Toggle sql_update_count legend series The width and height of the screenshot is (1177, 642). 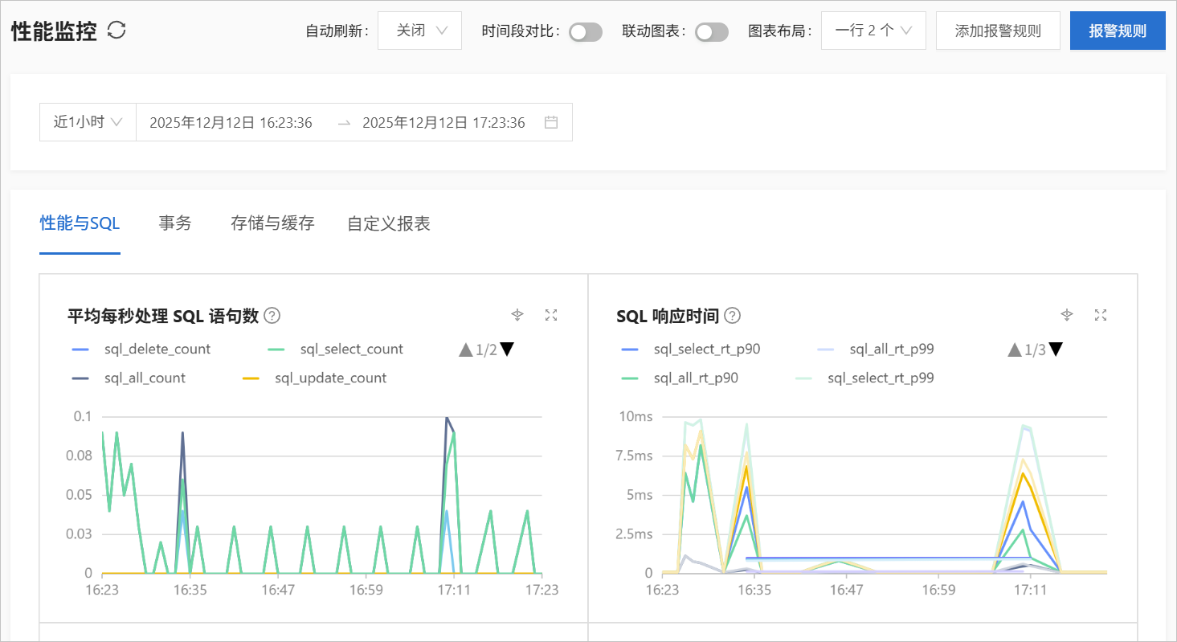(314, 378)
